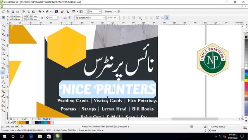Pick the yellow swatch in right color palette

point(246,80)
